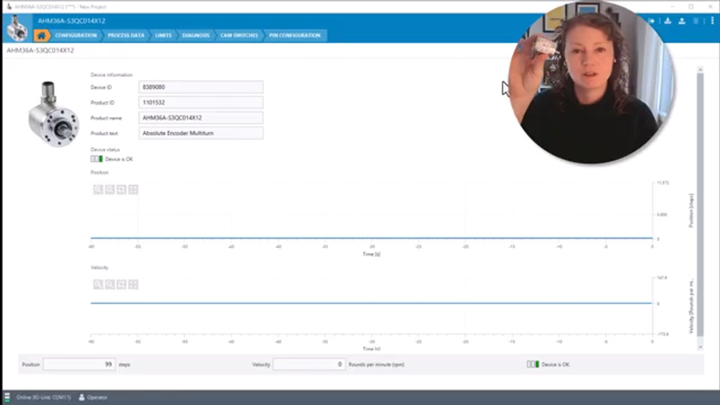Viewport: 720px width, 405px height.
Task: Open the vertical three-dot more menu
Action: [712, 21]
